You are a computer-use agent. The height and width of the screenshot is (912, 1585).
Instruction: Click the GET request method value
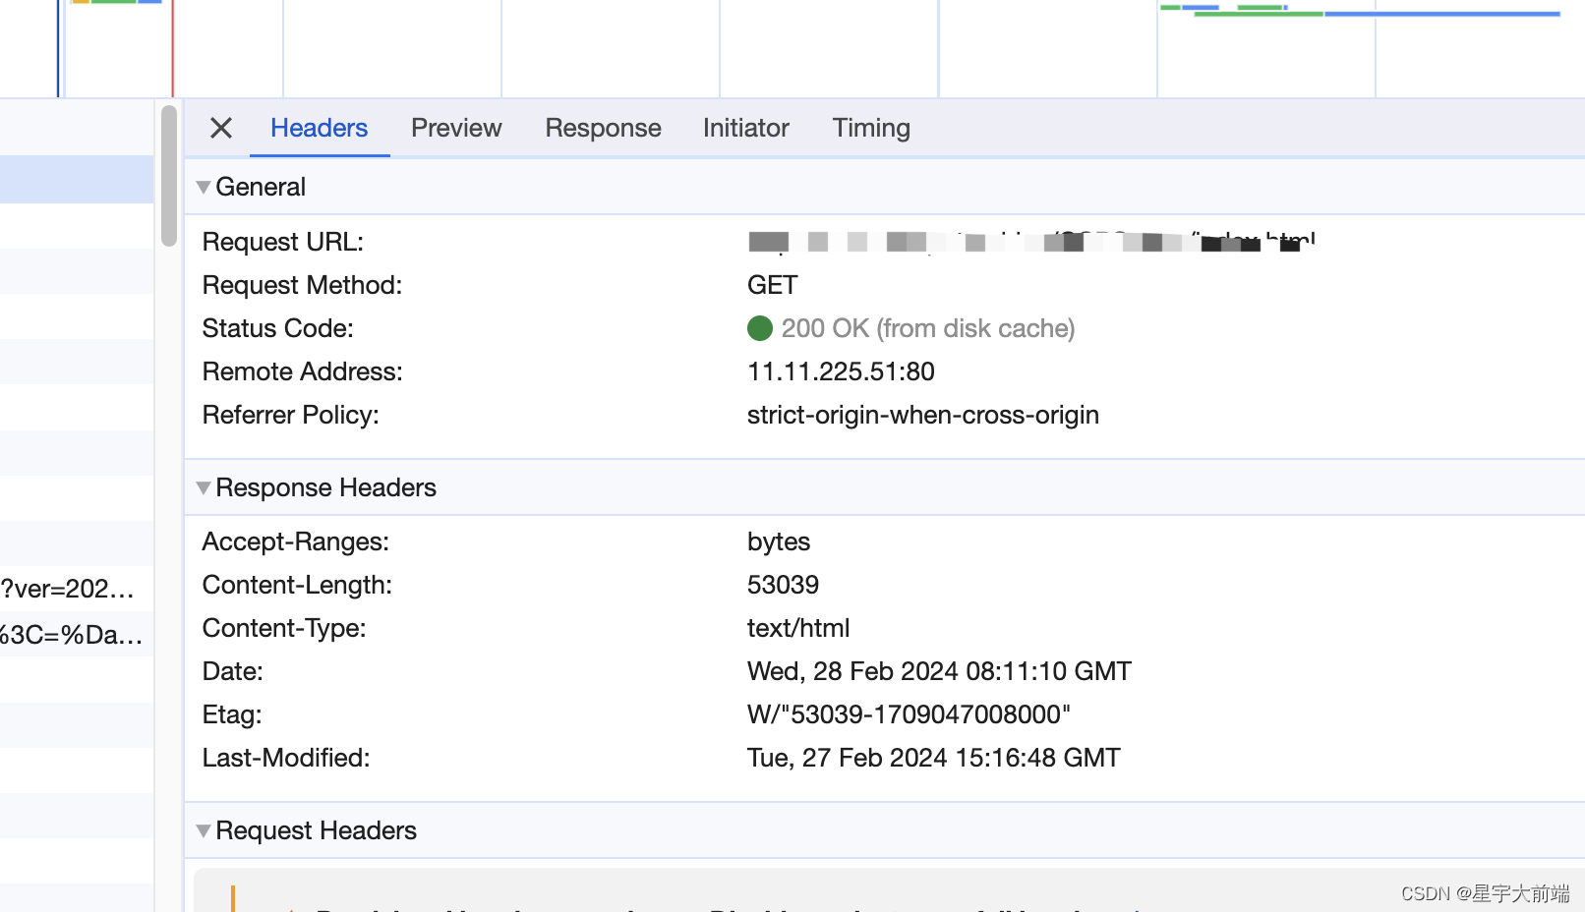coord(772,285)
